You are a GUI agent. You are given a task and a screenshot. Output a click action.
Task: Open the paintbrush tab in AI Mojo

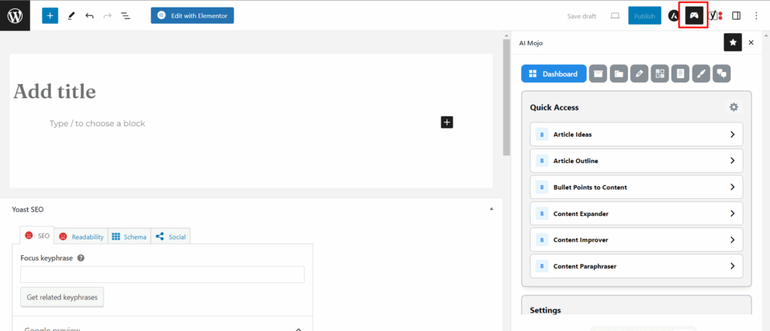(702, 74)
